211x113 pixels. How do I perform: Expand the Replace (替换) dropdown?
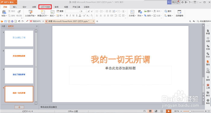pos(172,16)
